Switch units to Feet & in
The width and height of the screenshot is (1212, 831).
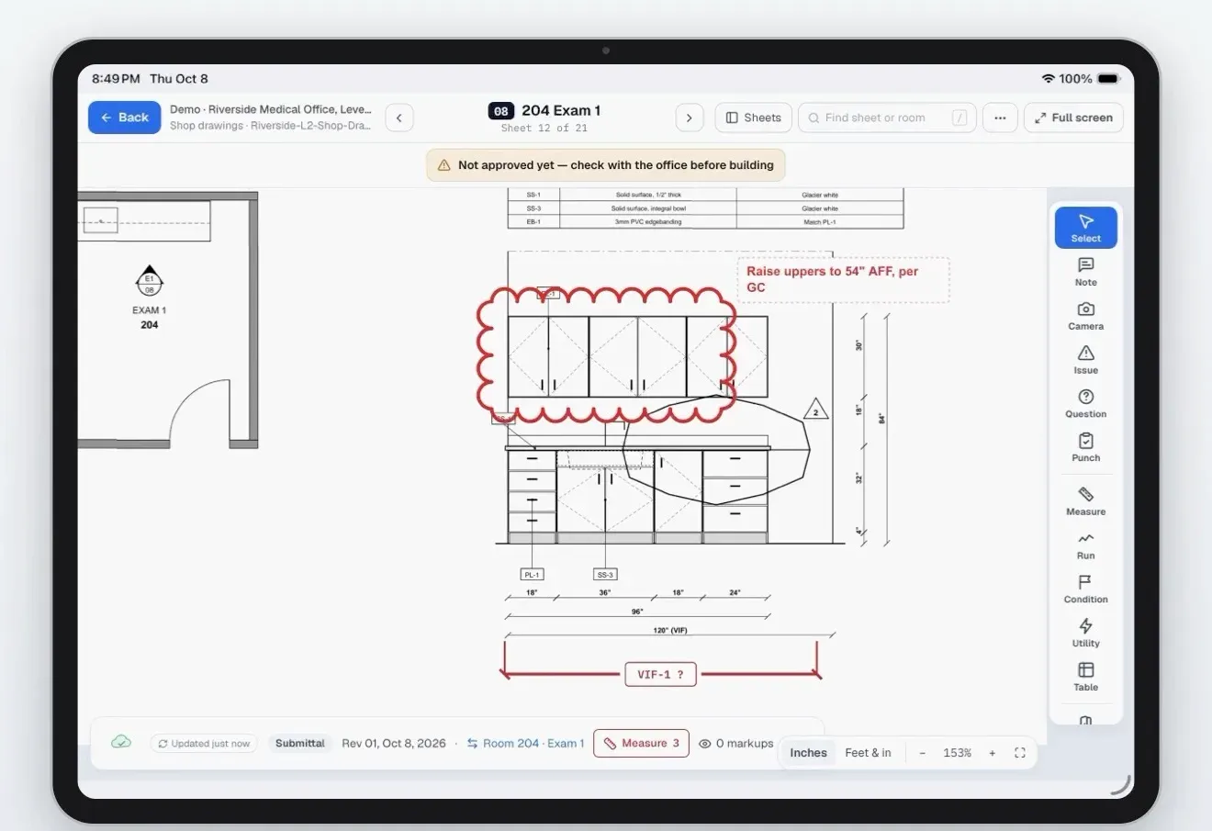(868, 753)
